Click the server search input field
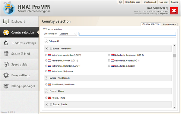The image size is (181, 114). 127,34
